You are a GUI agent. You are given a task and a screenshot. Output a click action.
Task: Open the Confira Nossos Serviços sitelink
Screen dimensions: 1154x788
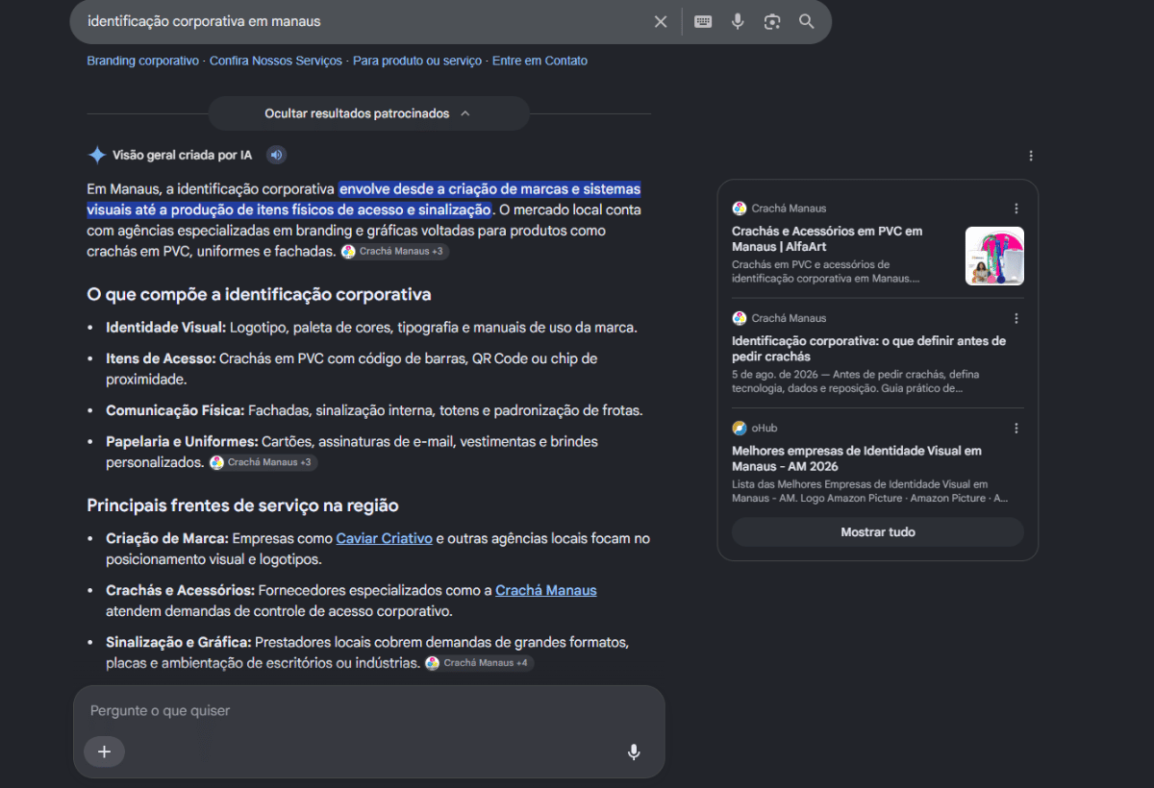coord(276,61)
